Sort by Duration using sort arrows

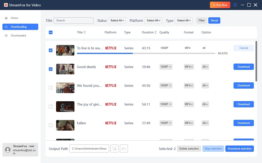(156, 32)
